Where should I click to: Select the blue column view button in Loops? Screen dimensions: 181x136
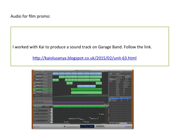tap(111, 74)
